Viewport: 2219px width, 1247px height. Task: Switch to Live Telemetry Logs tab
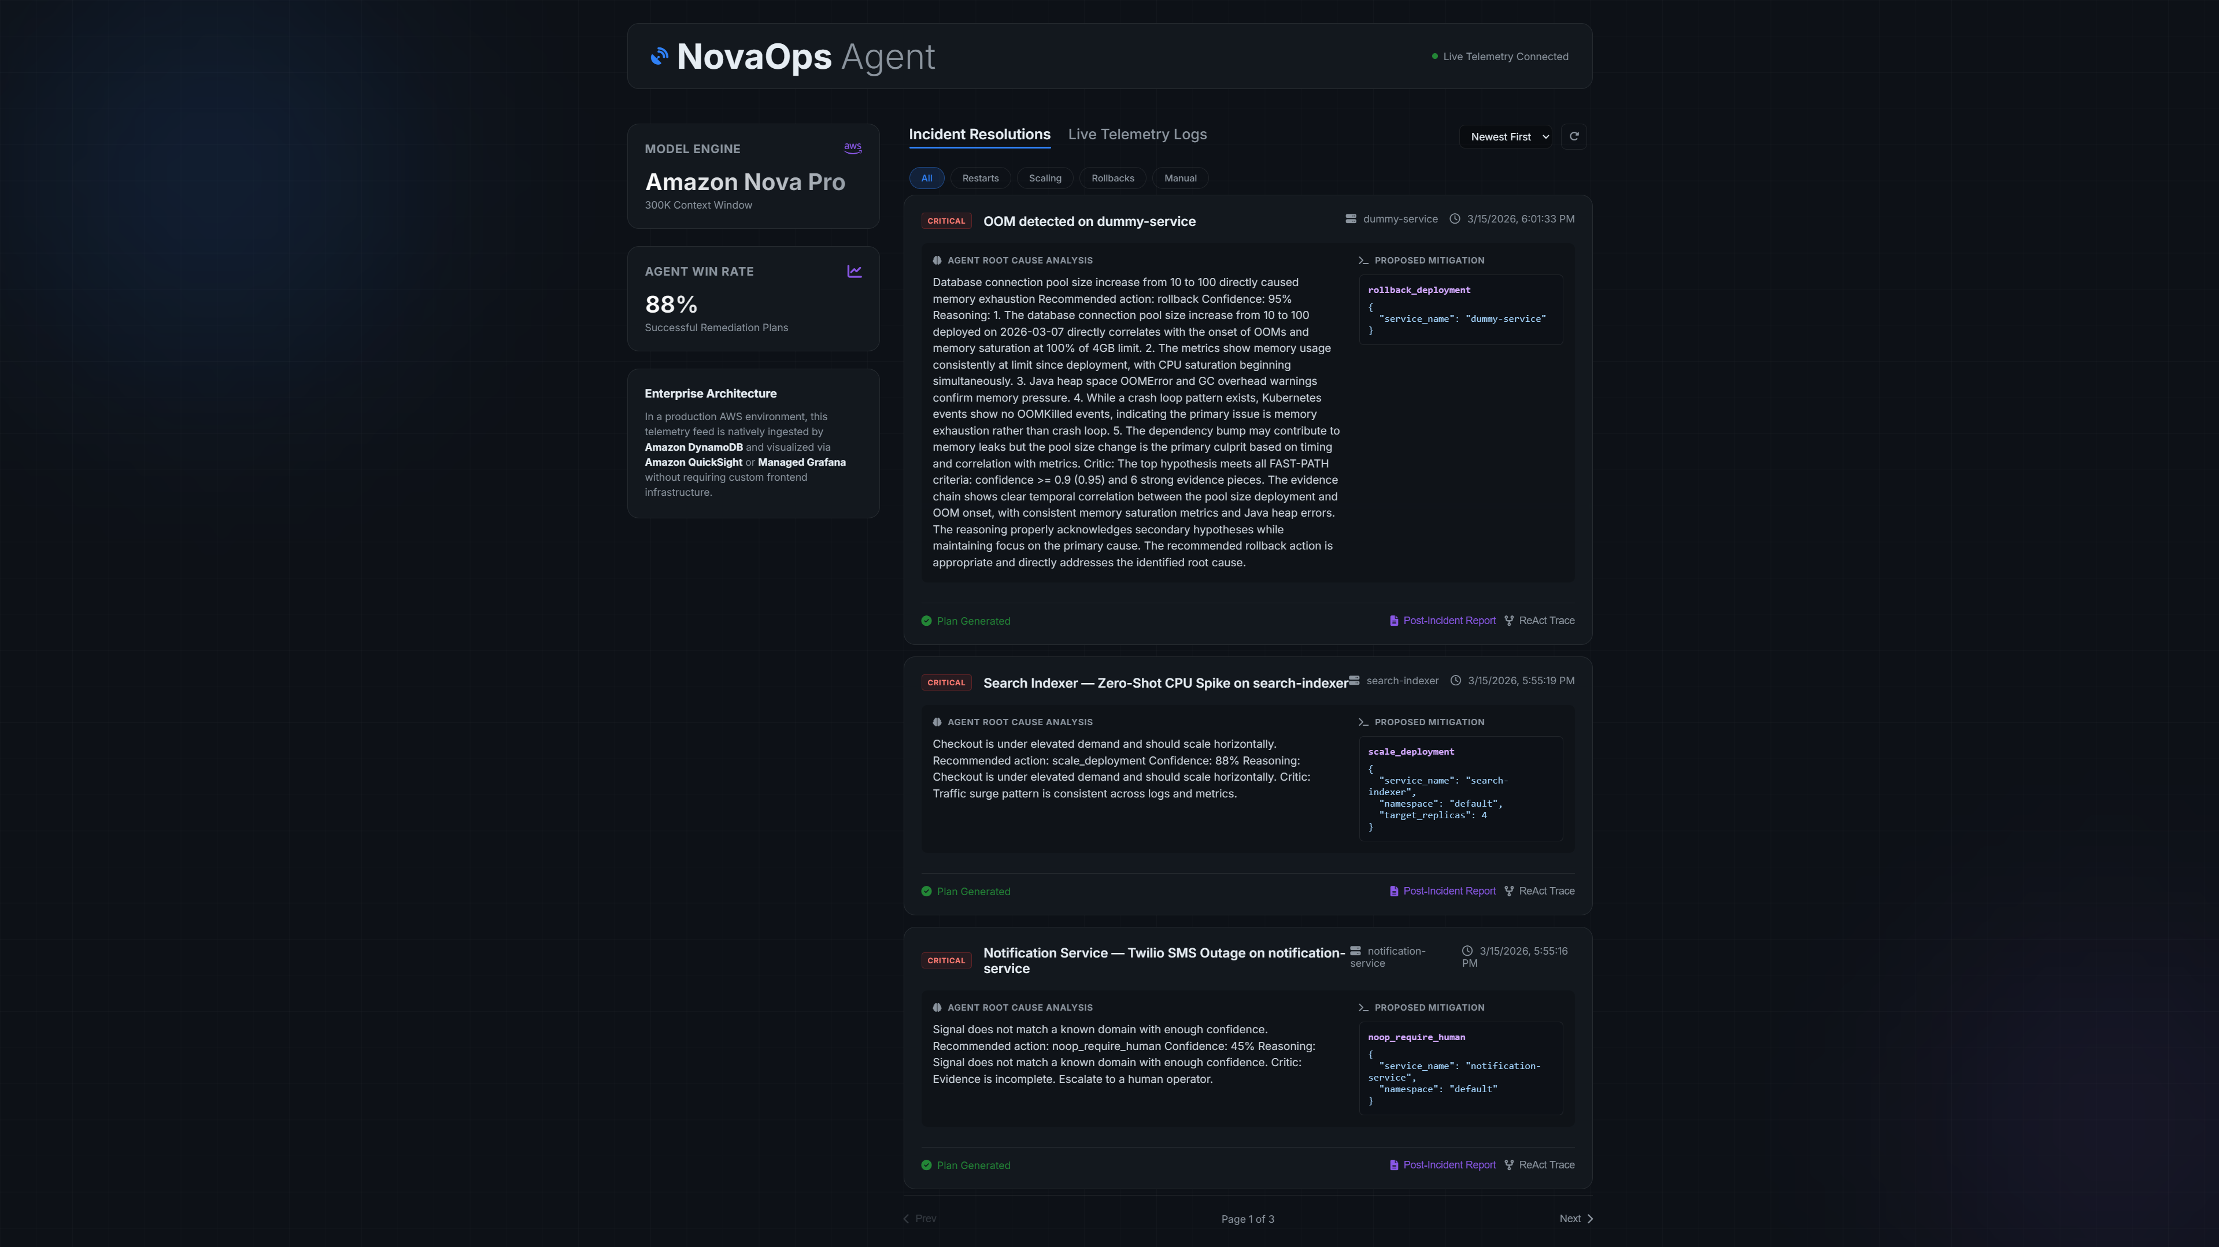1137,134
